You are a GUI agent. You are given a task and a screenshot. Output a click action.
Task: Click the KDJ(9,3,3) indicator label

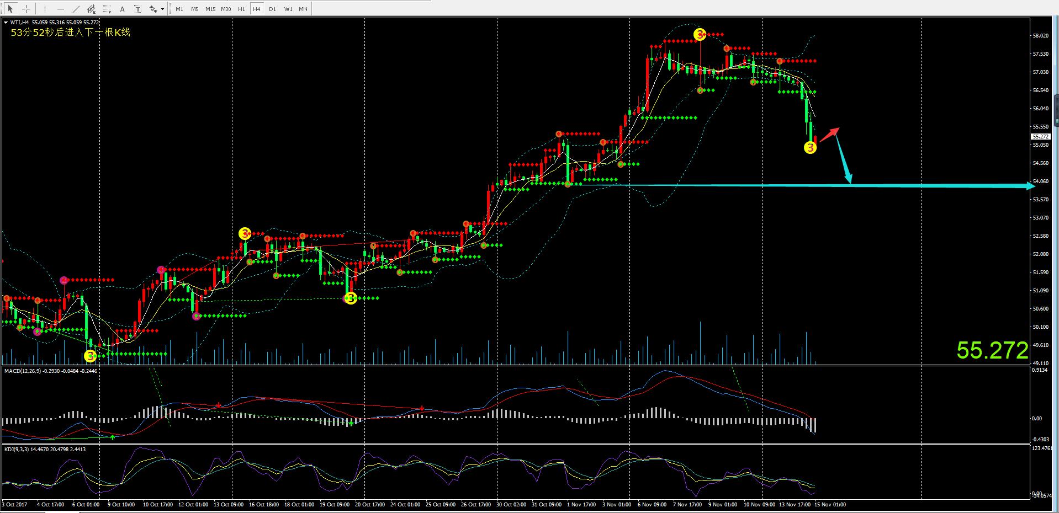coord(45,449)
